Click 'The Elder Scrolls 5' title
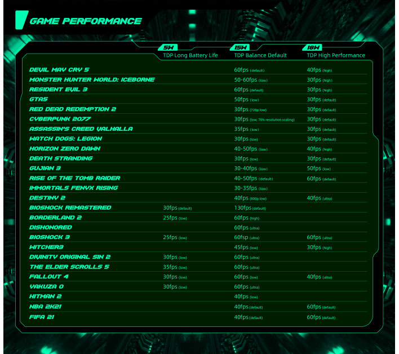The image size is (399, 354). (69, 267)
